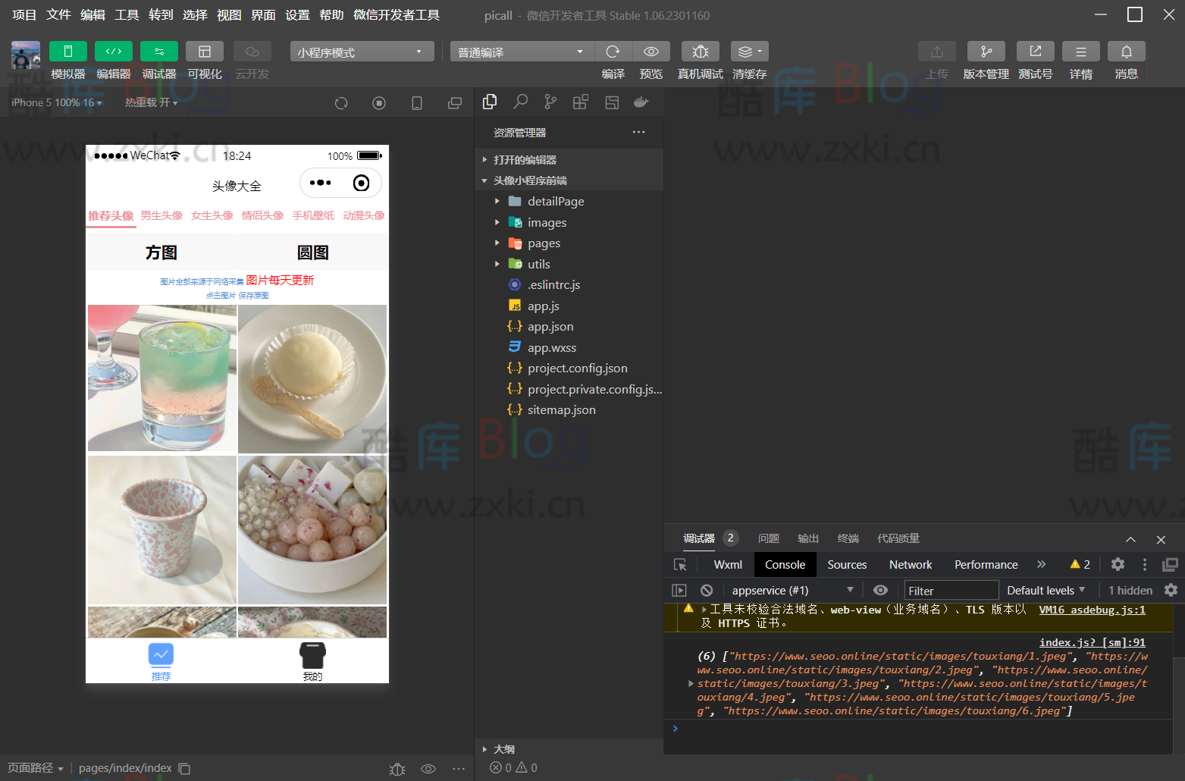Click the real device debug bug icon
1185x781 pixels.
pos(700,52)
